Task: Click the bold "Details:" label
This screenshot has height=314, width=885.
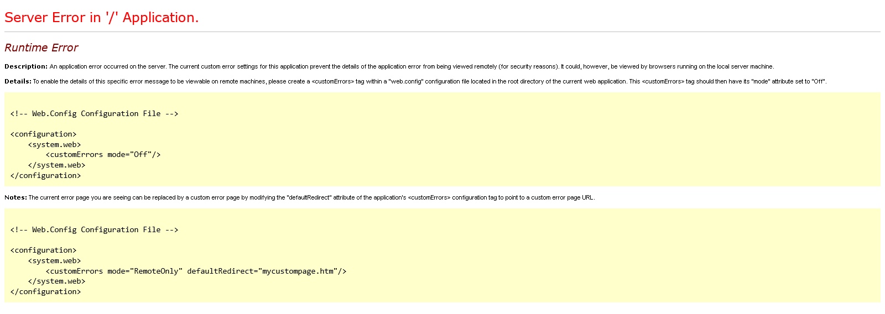Action: click(x=18, y=81)
